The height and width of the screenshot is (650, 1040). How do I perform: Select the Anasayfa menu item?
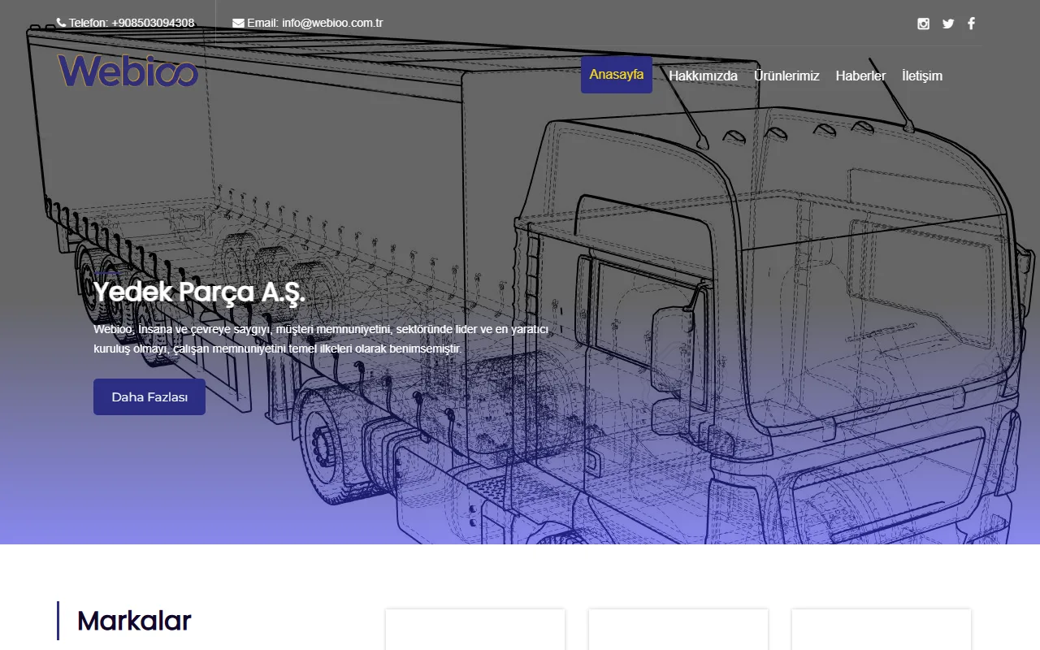pyautogui.click(x=617, y=75)
